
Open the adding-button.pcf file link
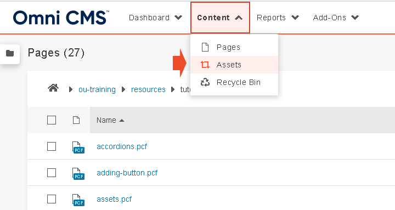[127, 173]
